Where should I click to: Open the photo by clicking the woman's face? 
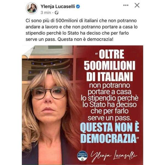click(49, 101)
